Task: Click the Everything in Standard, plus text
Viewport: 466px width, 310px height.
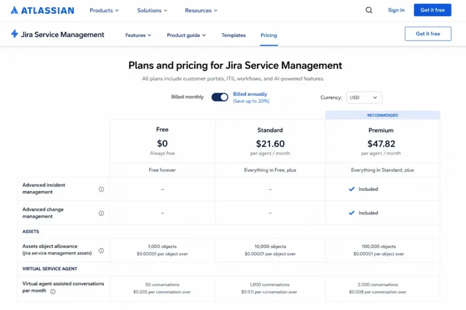Action: click(382, 170)
